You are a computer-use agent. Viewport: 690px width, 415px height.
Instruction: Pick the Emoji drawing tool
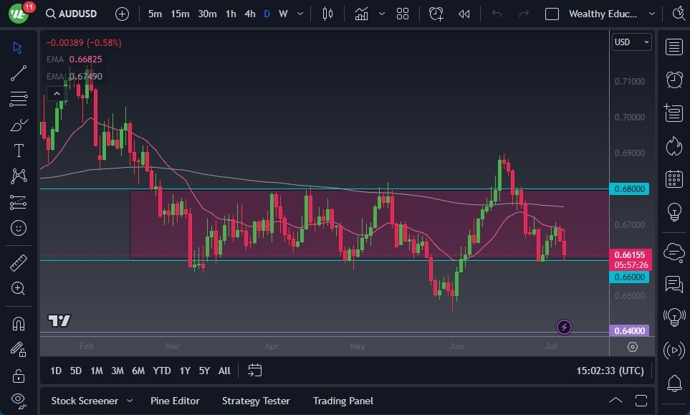click(19, 228)
